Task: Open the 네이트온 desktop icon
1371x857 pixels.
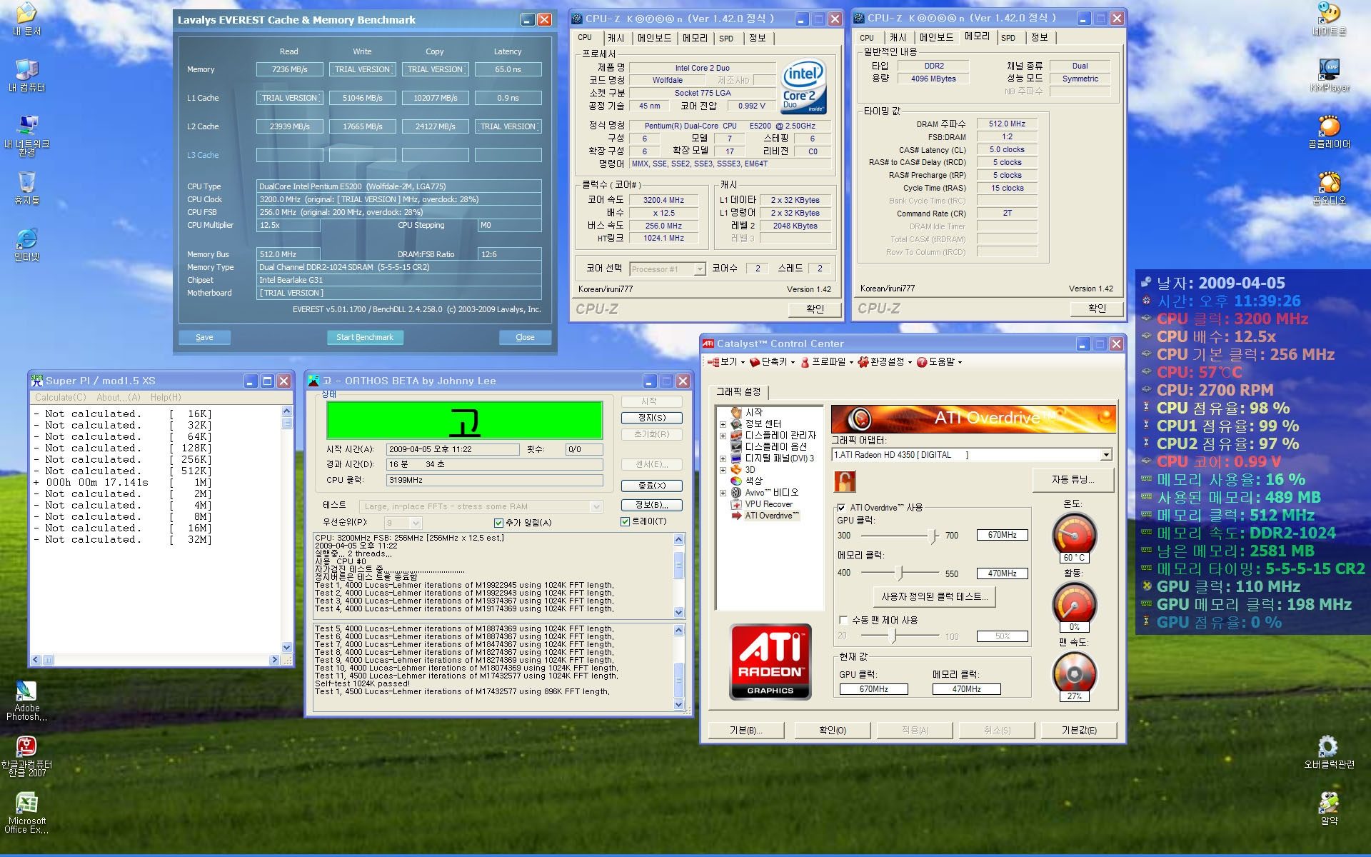Action: click(1329, 19)
